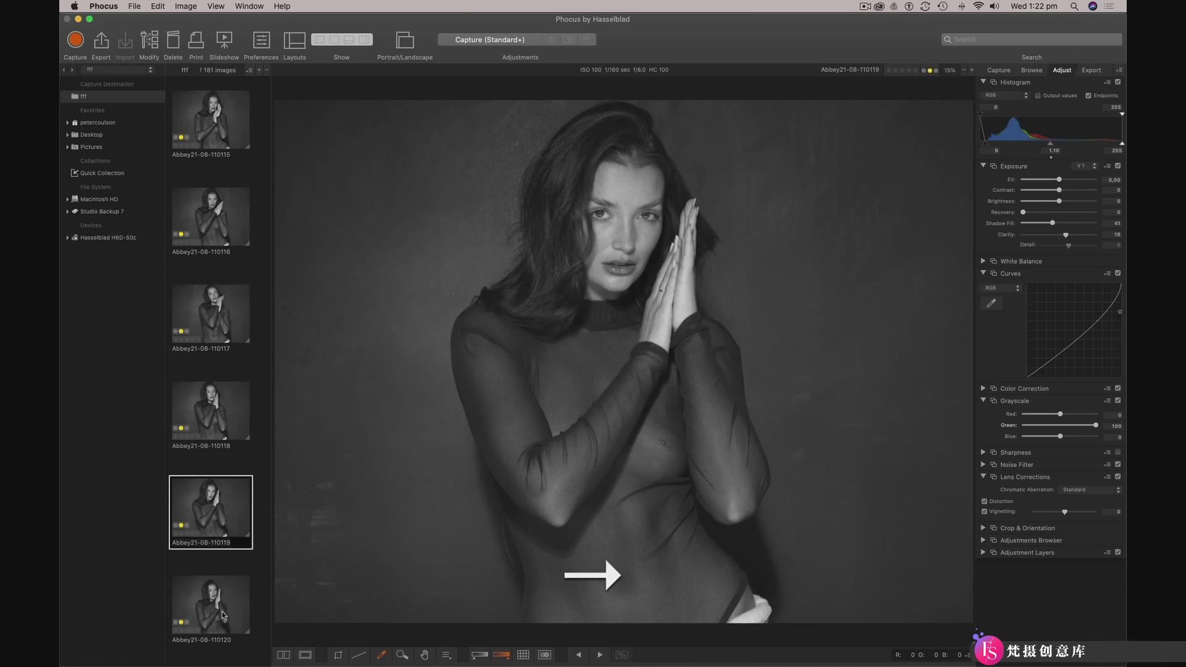Screen dimensions: 1186x667
Task: Expand the Macintosh HD tree item
Action: [67, 199]
